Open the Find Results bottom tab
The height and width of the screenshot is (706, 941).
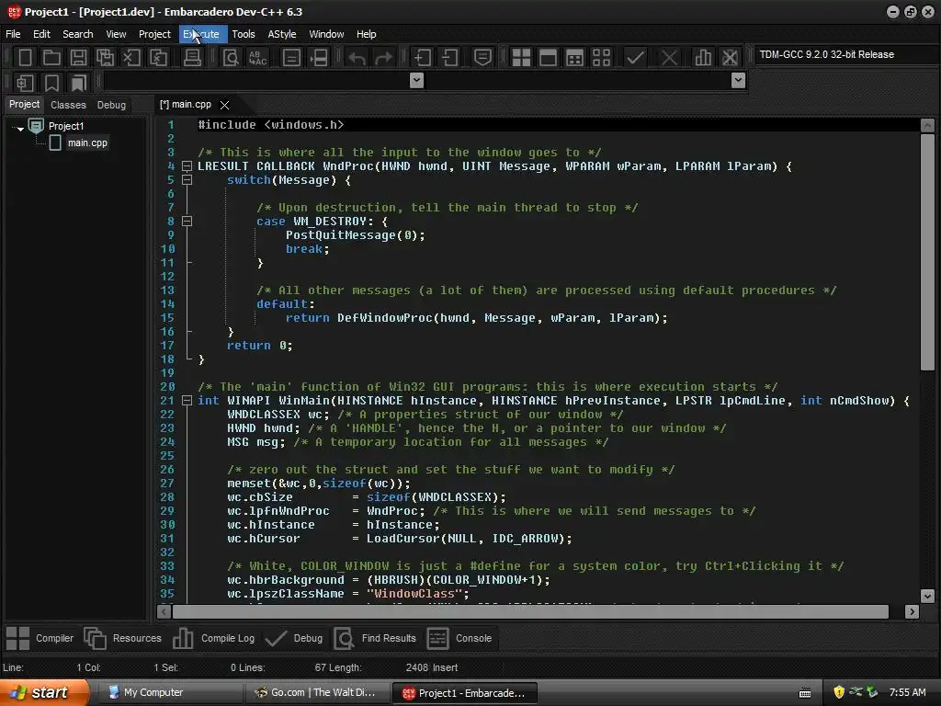point(375,638)
